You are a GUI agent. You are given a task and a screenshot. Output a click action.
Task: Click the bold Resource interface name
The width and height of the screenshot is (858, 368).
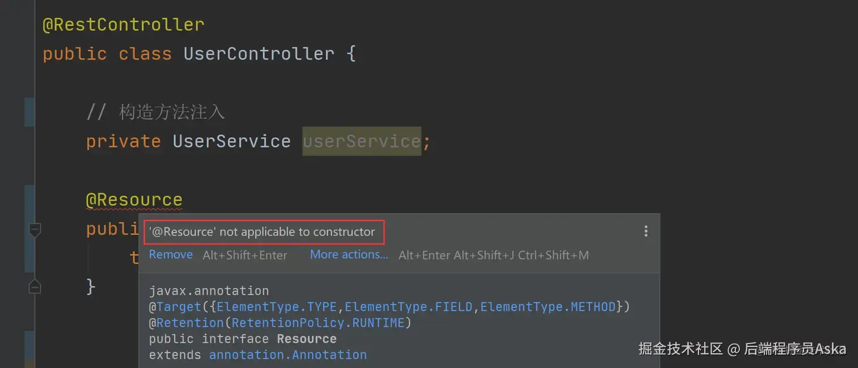click(307, 339)
